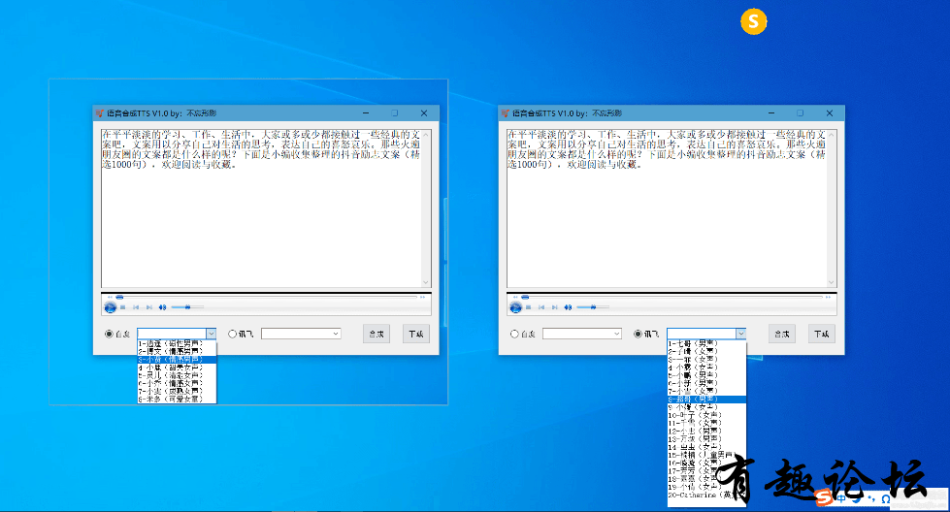
Task: Click seek bar in left window player
Action: pyautogui.click(x=266, y=297)
